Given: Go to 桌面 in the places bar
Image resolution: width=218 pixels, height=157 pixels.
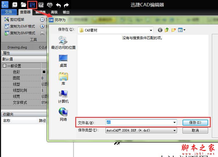Looking at the screenshot, I should (63, 61).
